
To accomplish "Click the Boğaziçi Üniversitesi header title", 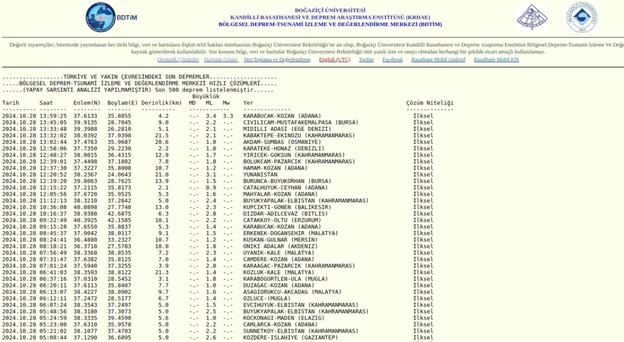I will [x=330, y=10].
